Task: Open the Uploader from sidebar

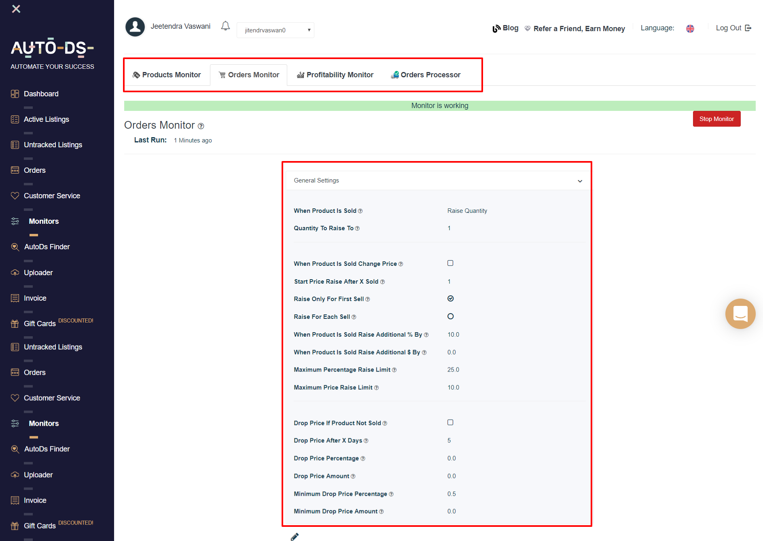Action: 38,272
